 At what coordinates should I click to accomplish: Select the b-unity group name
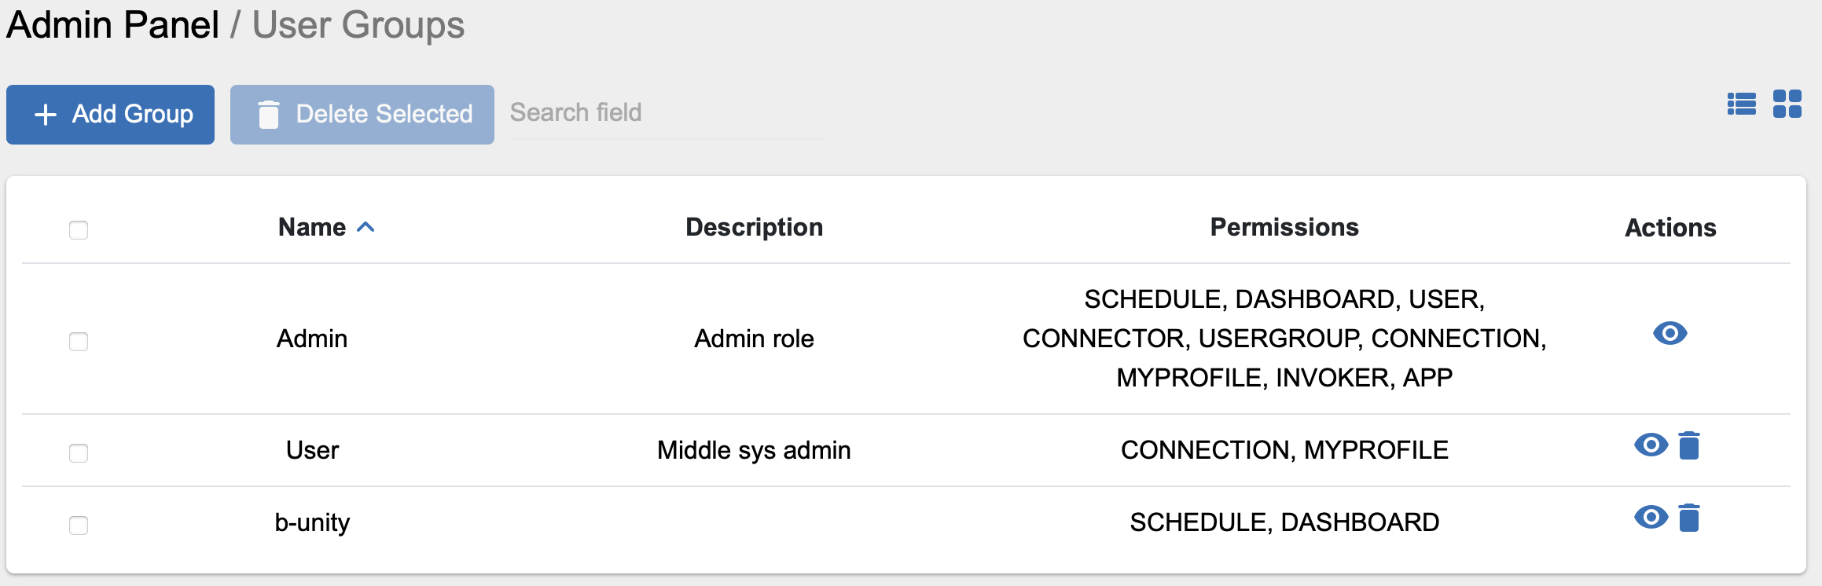tap(312, 522)
